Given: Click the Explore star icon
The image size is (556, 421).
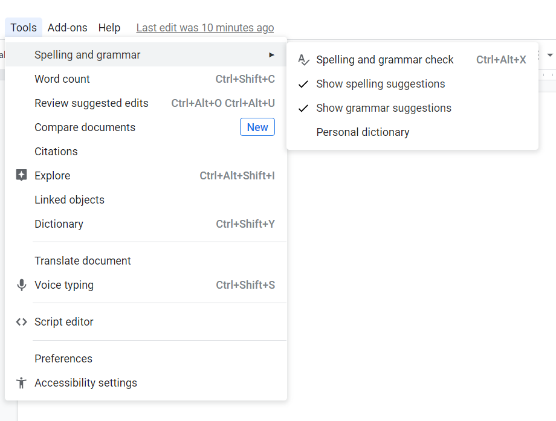Looking at the screenshot, I should 22,175.
